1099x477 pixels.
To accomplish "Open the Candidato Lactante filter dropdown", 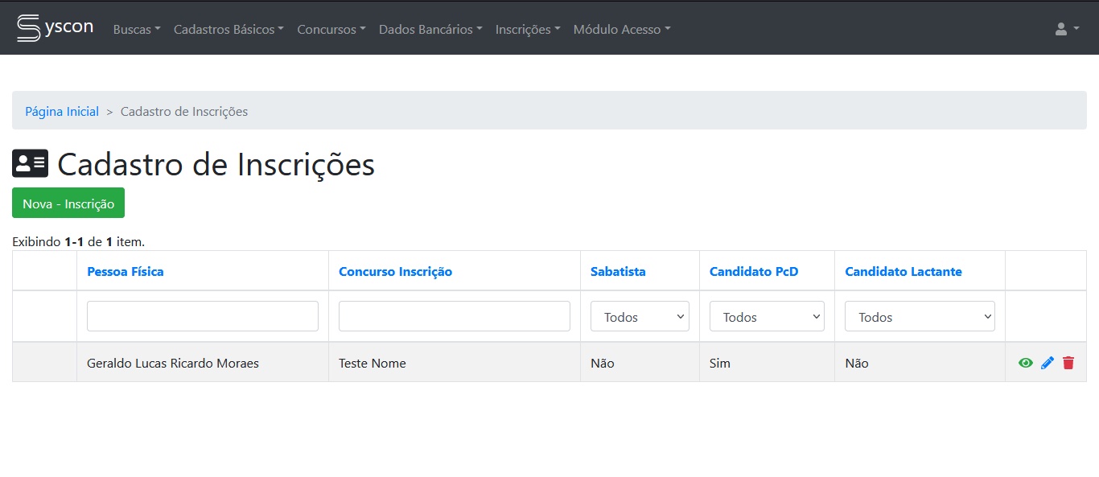I will [920, 317].
